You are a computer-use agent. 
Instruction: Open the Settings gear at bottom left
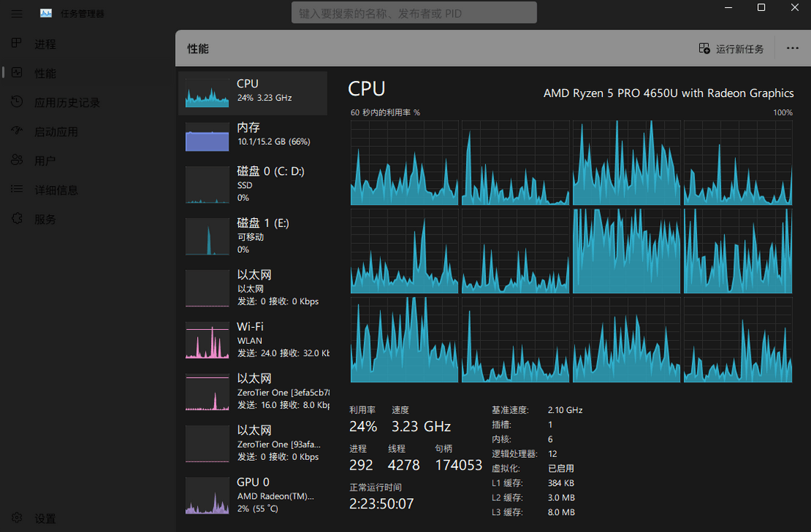tap(17, 518)
